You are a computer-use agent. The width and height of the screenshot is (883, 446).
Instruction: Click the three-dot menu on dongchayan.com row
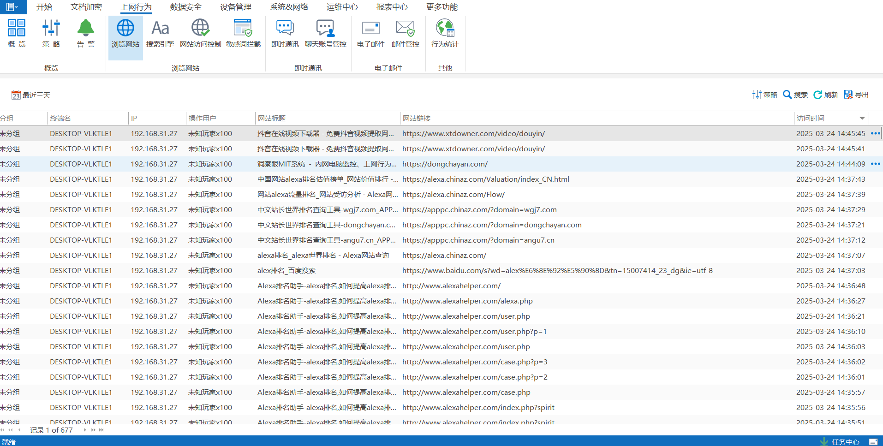coord(875,164)
